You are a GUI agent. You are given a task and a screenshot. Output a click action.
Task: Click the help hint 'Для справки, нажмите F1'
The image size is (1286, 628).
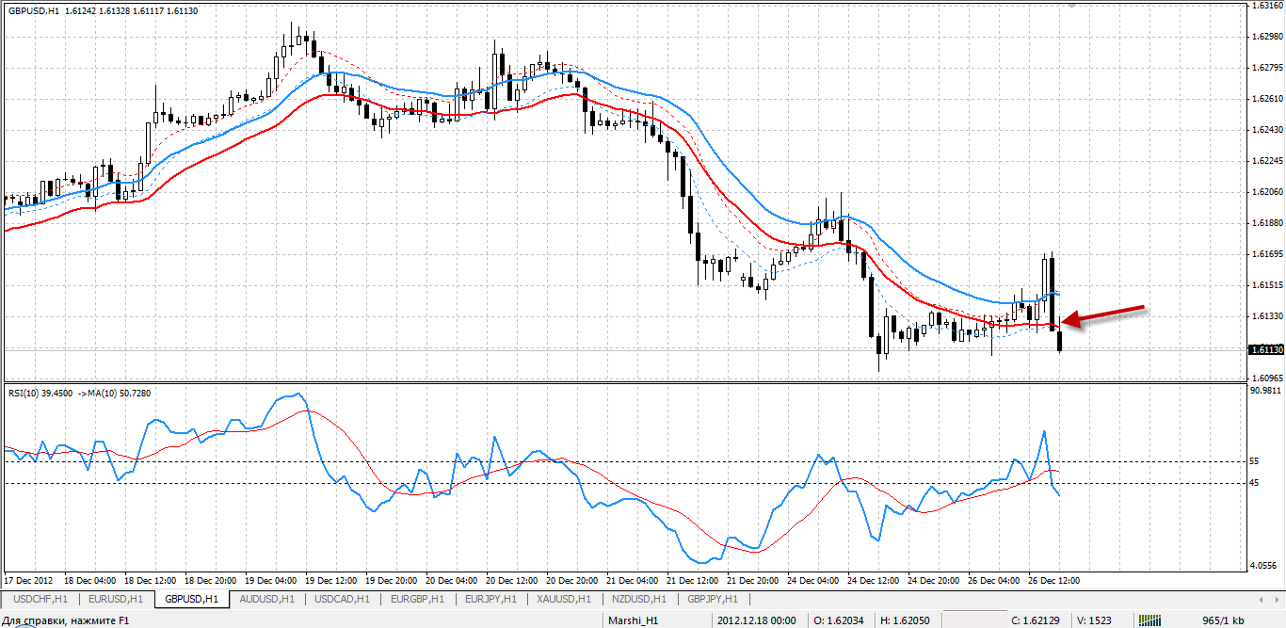pos(66,620)
